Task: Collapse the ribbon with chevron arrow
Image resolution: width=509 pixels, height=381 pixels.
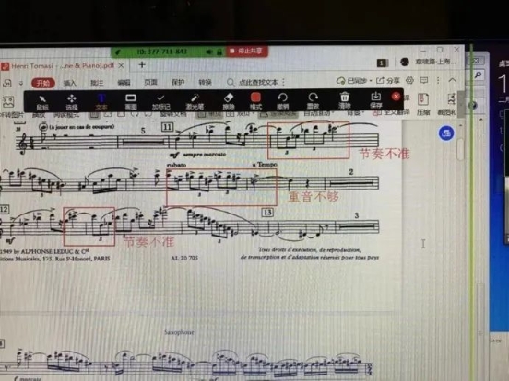Action: point(453,80)
